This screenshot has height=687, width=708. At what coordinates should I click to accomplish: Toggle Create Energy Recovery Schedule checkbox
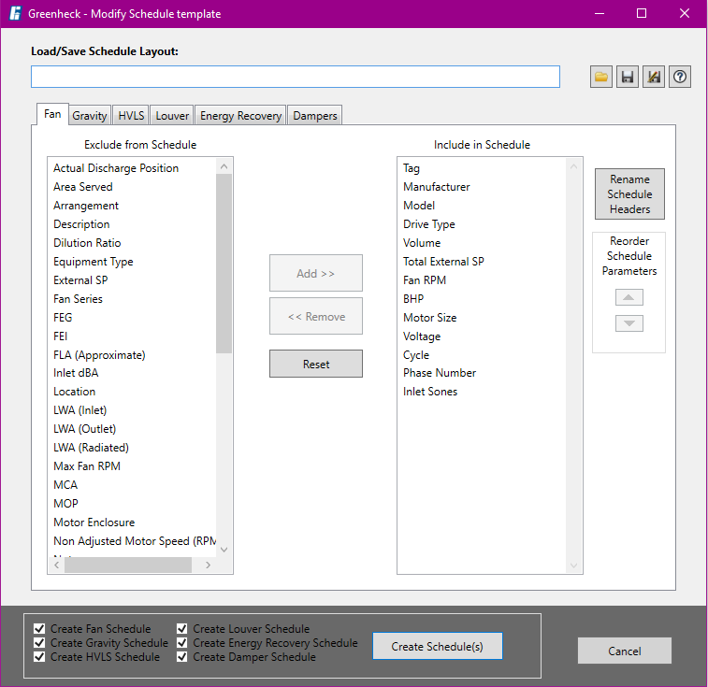pyautogui.click(x=182, y=642)
